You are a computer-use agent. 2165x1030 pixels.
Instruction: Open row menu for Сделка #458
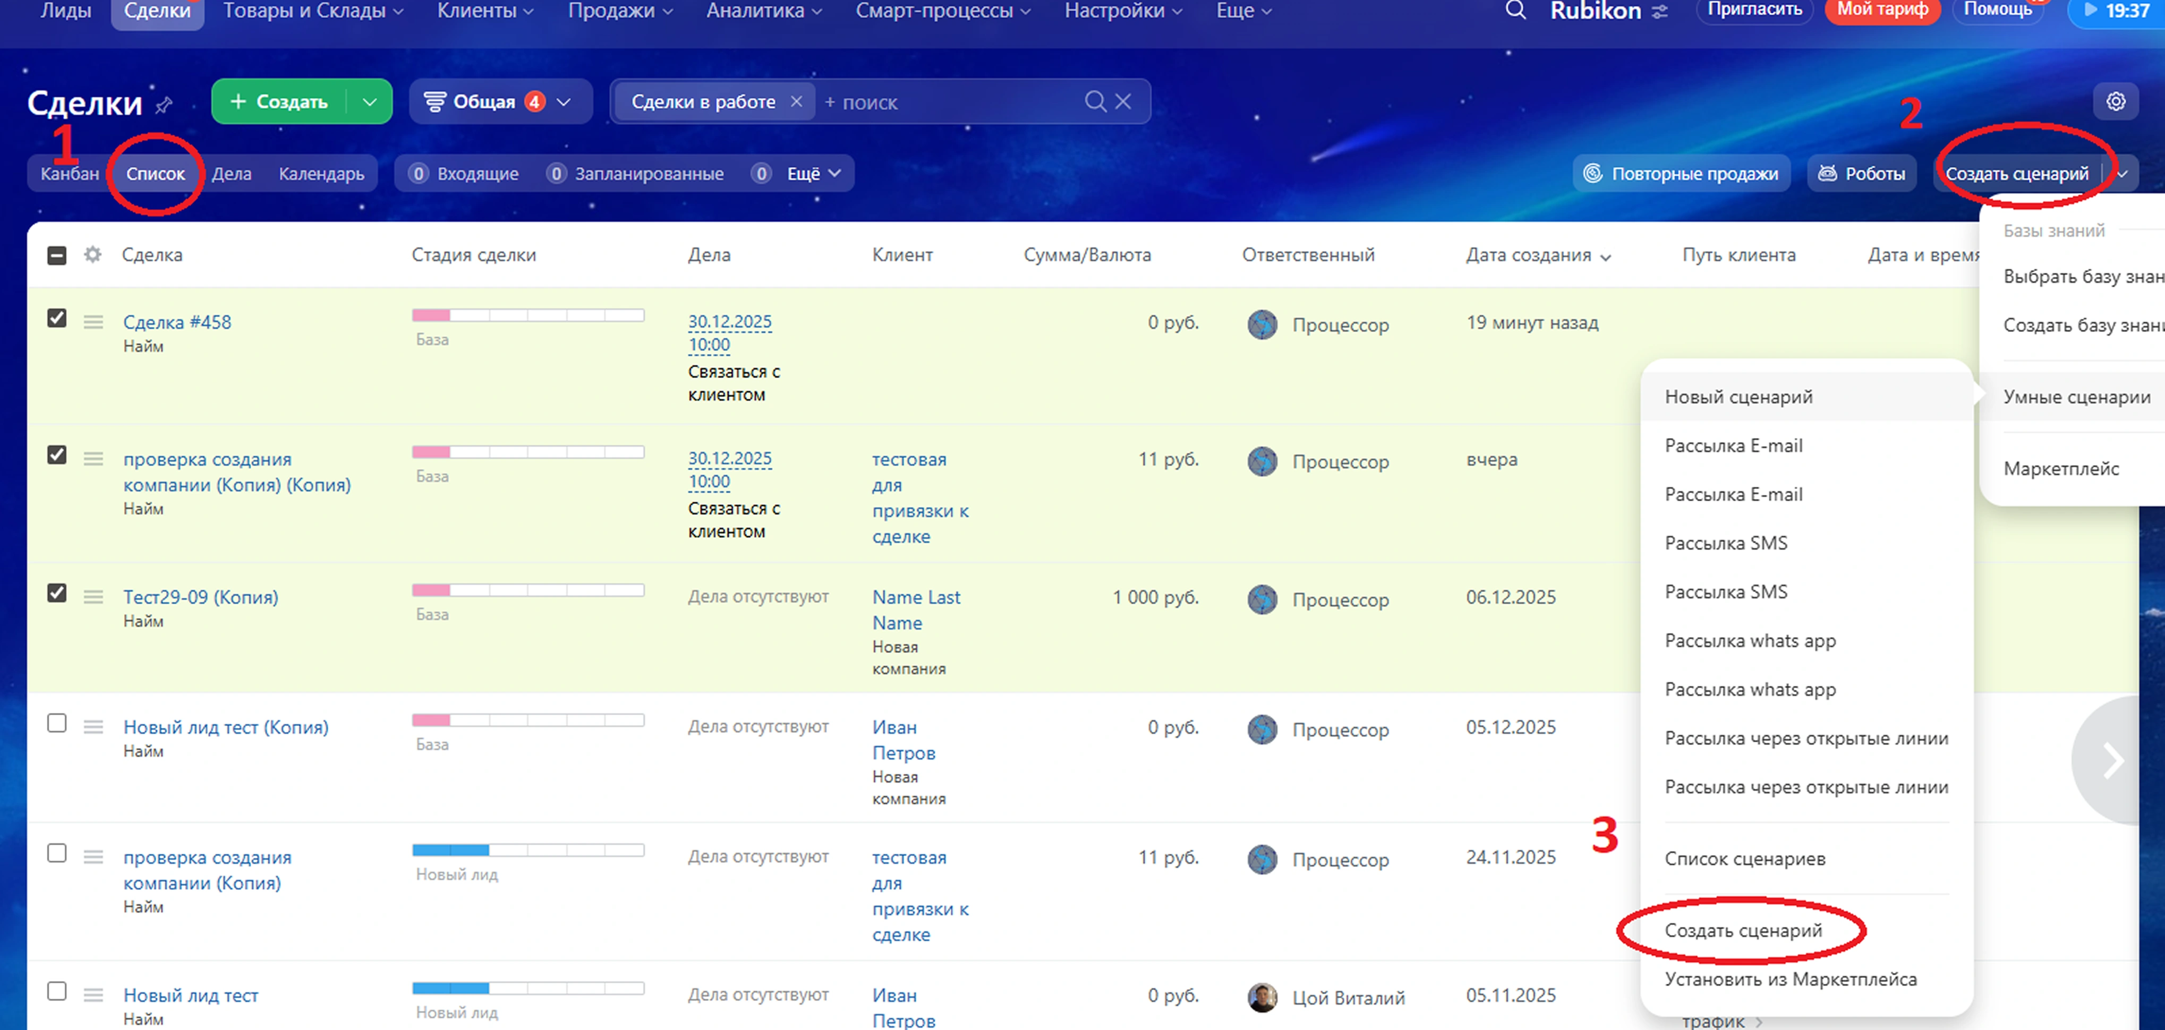(93, 323)
